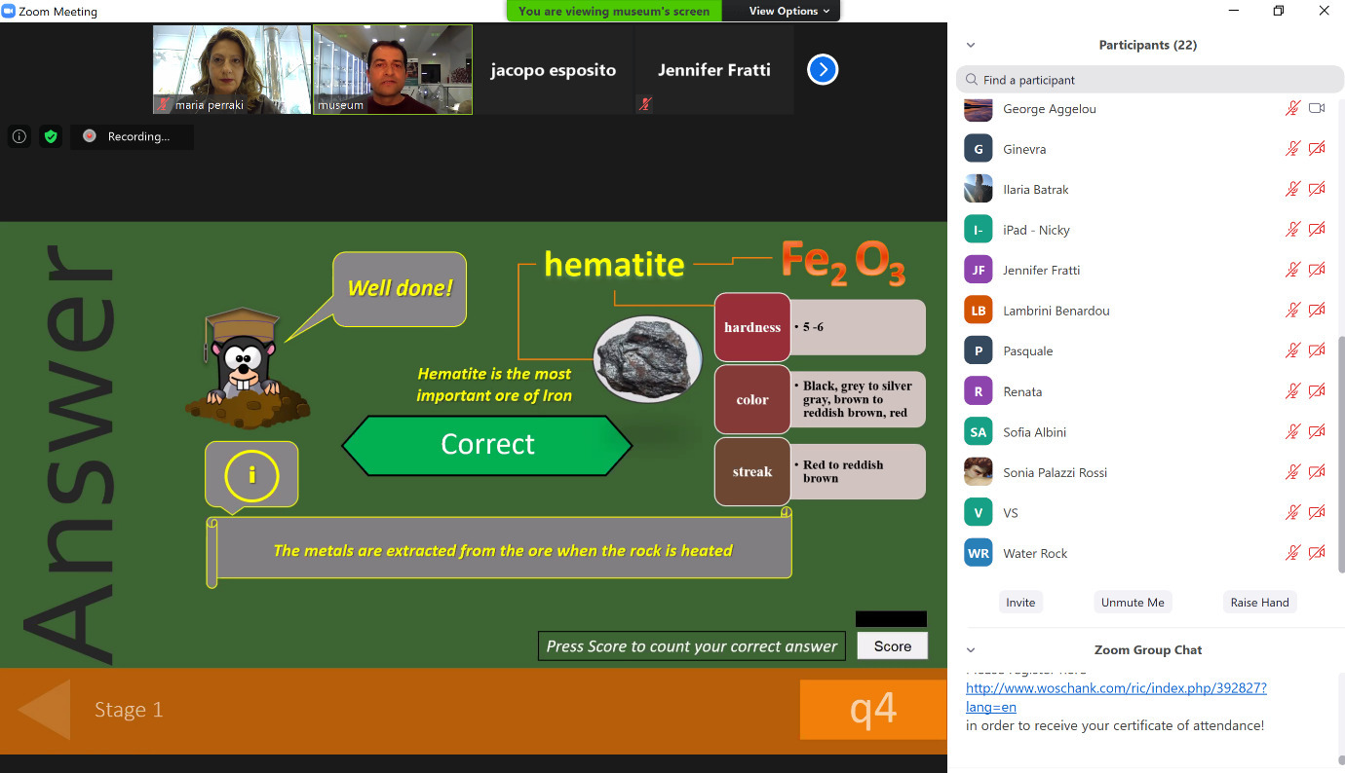This screenshot has height=773, width=1345.
Task: Click Ilaria Batrak's video off icon
Action: (1317, 190)
